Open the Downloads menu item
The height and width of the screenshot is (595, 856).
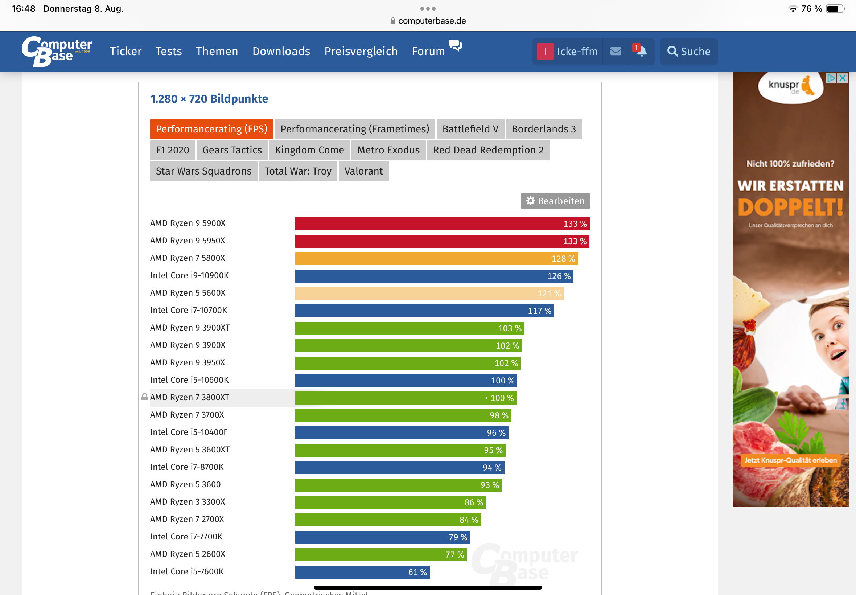point(281,51)
